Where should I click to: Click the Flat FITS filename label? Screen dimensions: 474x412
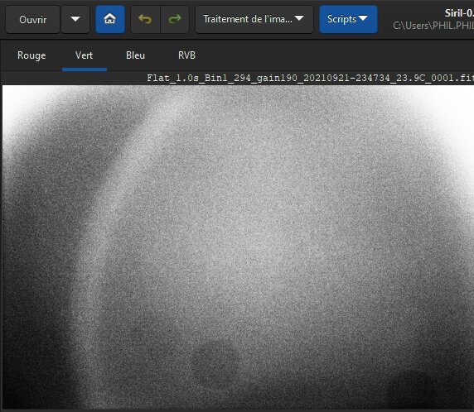(310, 78)
